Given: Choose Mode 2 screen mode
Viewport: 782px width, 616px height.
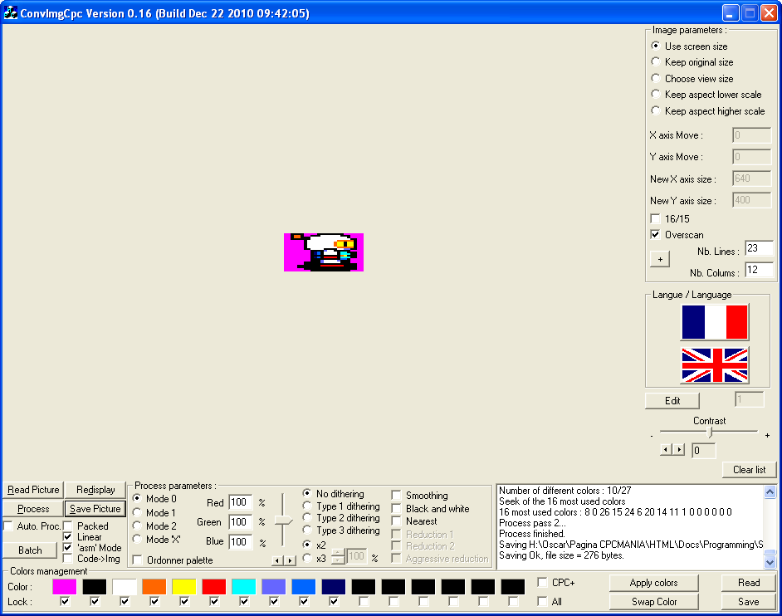Looking at the screenshot, I should click(137, 526).
